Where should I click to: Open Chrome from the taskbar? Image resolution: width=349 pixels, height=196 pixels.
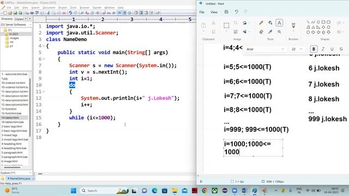pos(204,191)
